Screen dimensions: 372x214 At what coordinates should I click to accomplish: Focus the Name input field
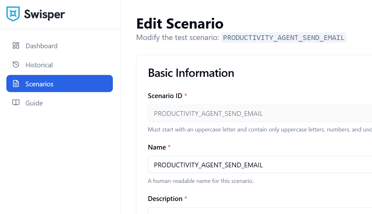click(x=260, y=165)
